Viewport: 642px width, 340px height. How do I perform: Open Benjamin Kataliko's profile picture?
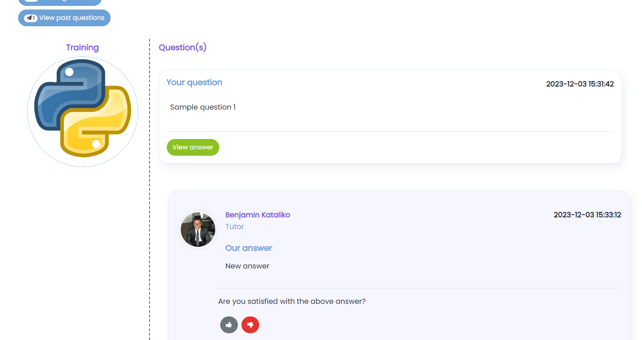coord(198,229)
